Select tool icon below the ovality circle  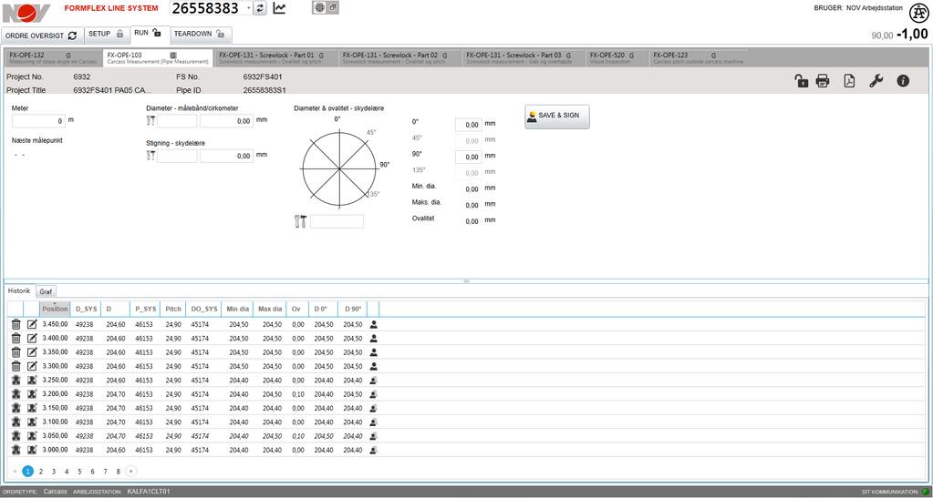click(300, 221)
